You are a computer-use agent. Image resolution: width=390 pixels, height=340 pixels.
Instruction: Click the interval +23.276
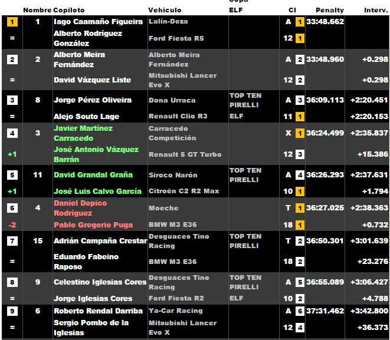click(x=373, y=261)
